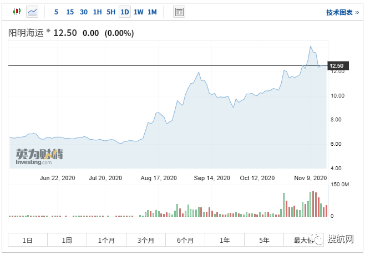Viewport: 365px width, 255px height.
Task: Click the 12.50 current price marker
Action: 336,66
